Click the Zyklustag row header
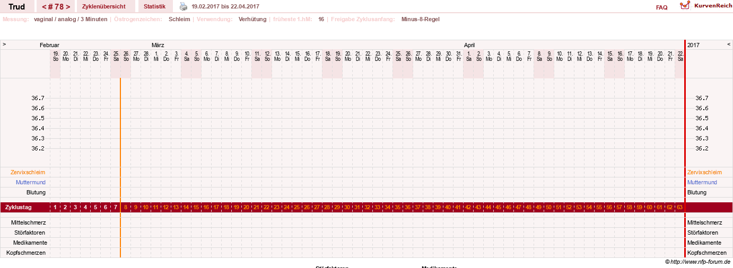 click(x=18, y=207)
